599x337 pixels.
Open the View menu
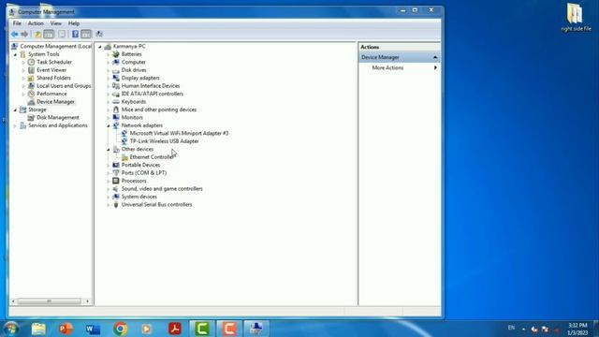point(56,23)
